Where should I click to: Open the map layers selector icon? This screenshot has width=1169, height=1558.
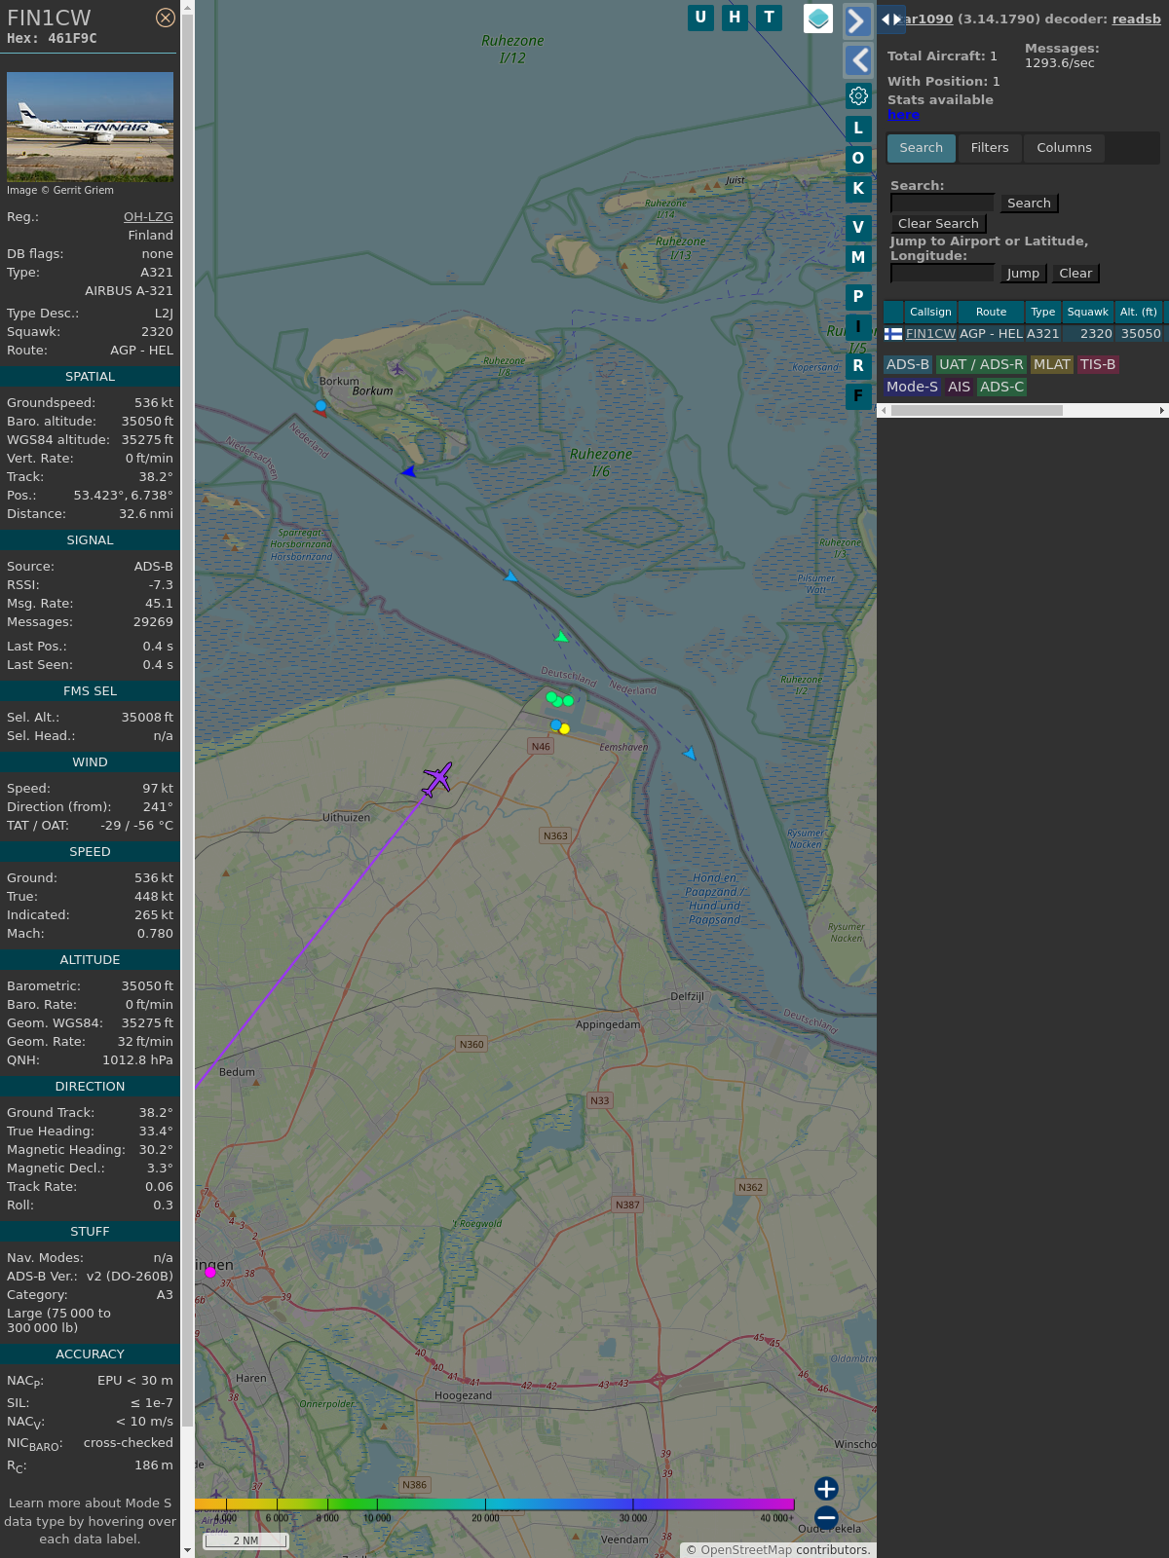818,19
